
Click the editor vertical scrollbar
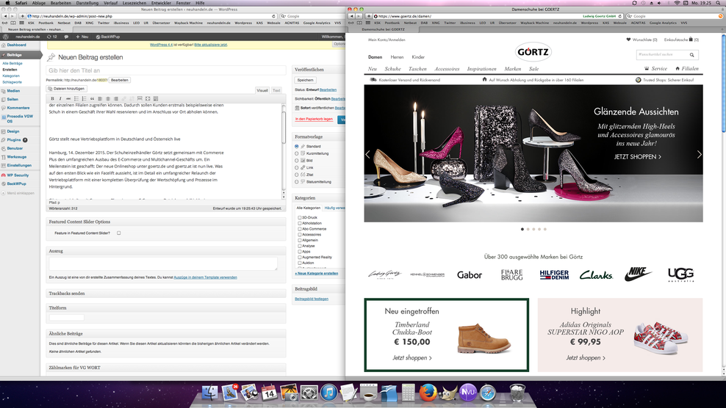coord(284,150)
